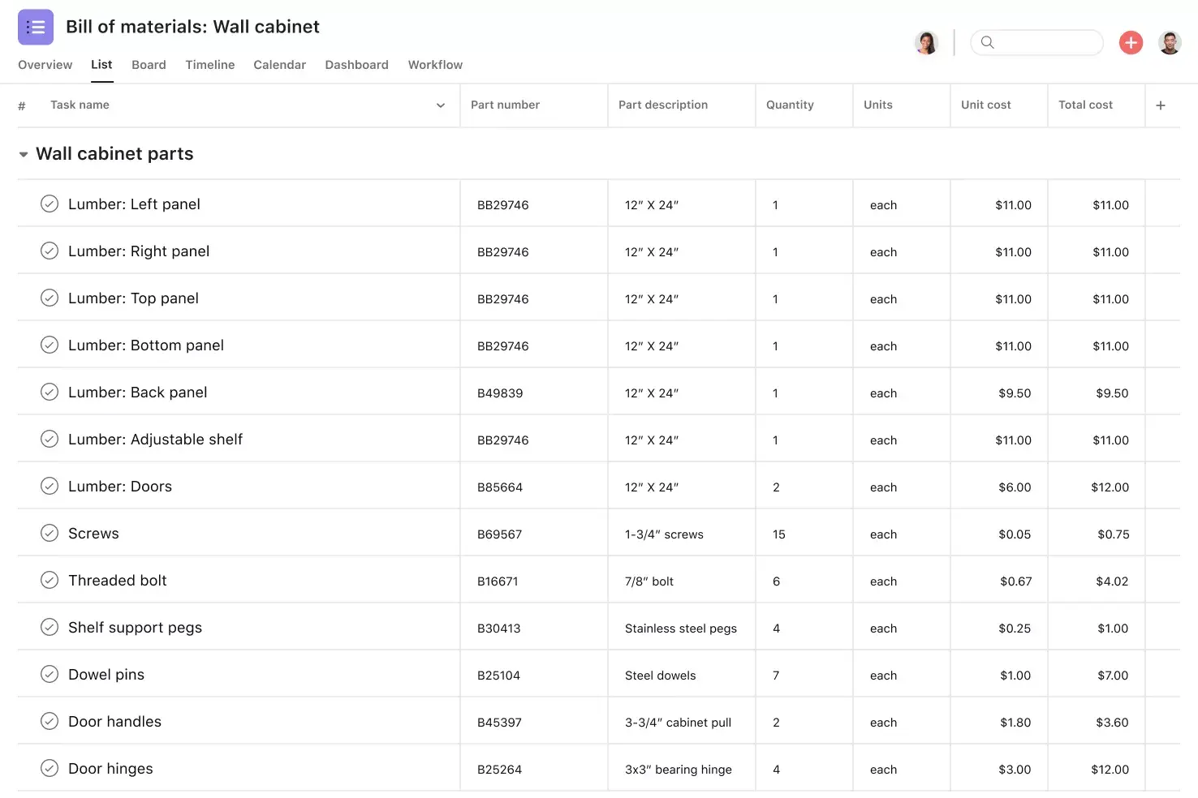Image resolution: width=1198 pixels, height=798 pixels.
Task: Click the purple bill of materials logo icon
Action: [35, 27]
